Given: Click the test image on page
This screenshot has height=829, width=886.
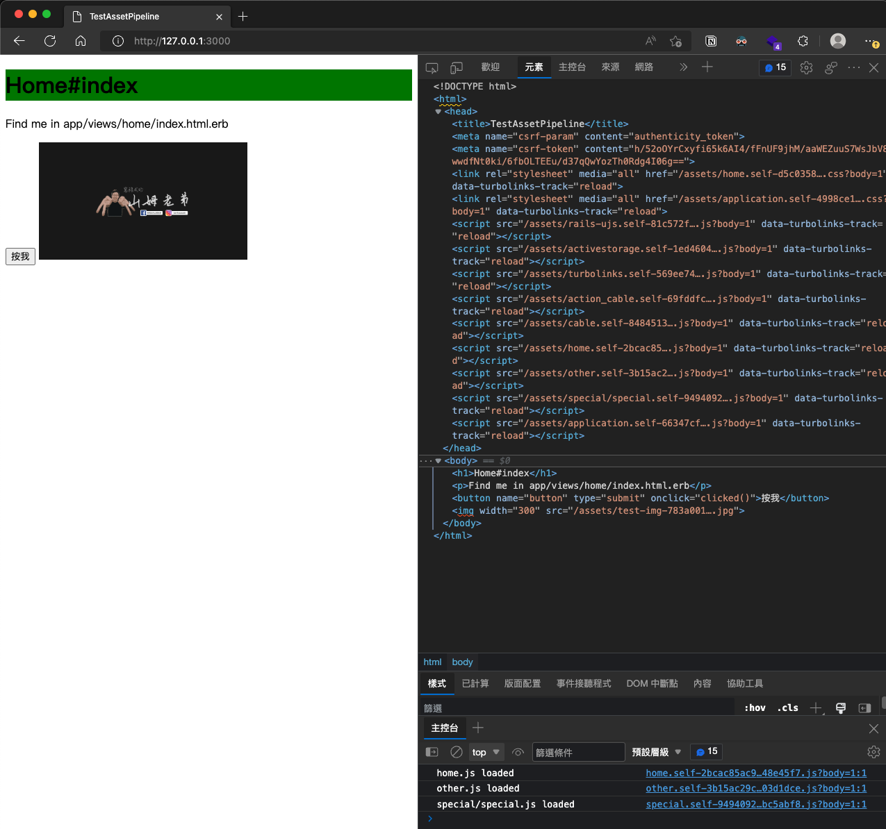Looking at the screenshot, I should pyautogui.click(x=143, y=201).
